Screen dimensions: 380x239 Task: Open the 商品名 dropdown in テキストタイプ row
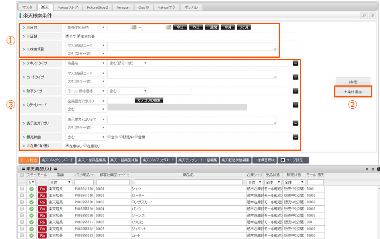click(x=86, y=63)
